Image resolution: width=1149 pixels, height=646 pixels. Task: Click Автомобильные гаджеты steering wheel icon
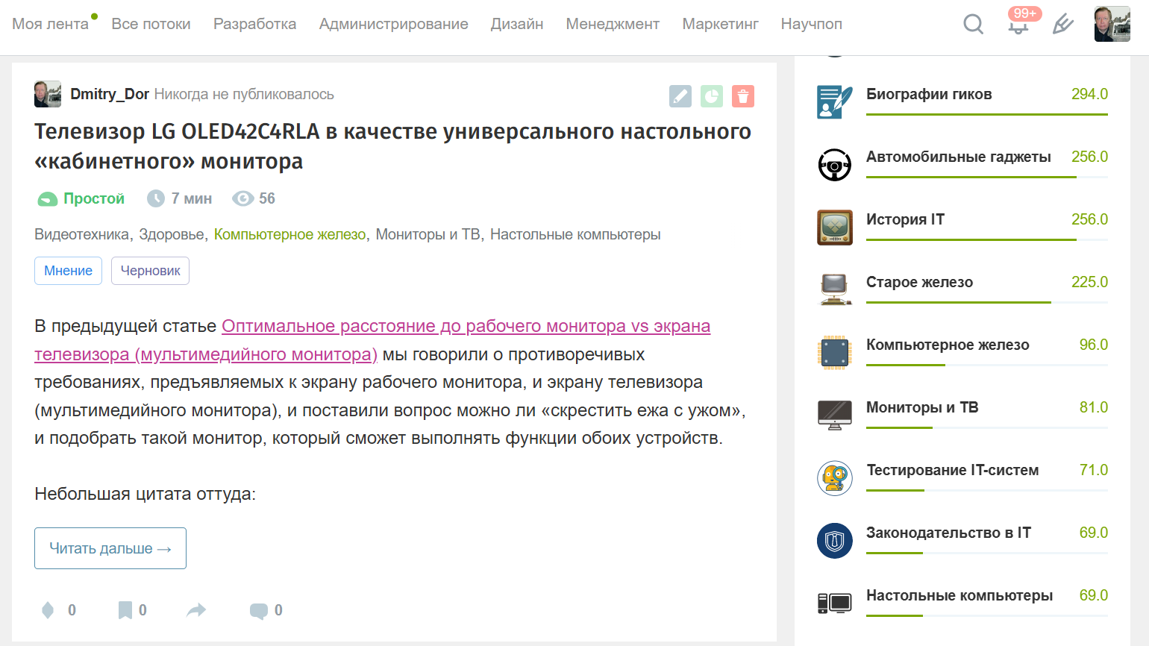pyautogui.click(x=835, y=165)
